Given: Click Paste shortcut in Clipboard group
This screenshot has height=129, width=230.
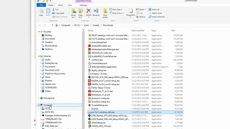Looking at the screenshot, I should coord(60,17).
